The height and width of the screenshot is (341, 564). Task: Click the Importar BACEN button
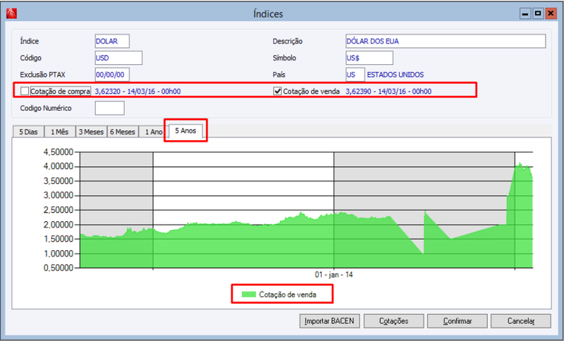coord(329,321)
